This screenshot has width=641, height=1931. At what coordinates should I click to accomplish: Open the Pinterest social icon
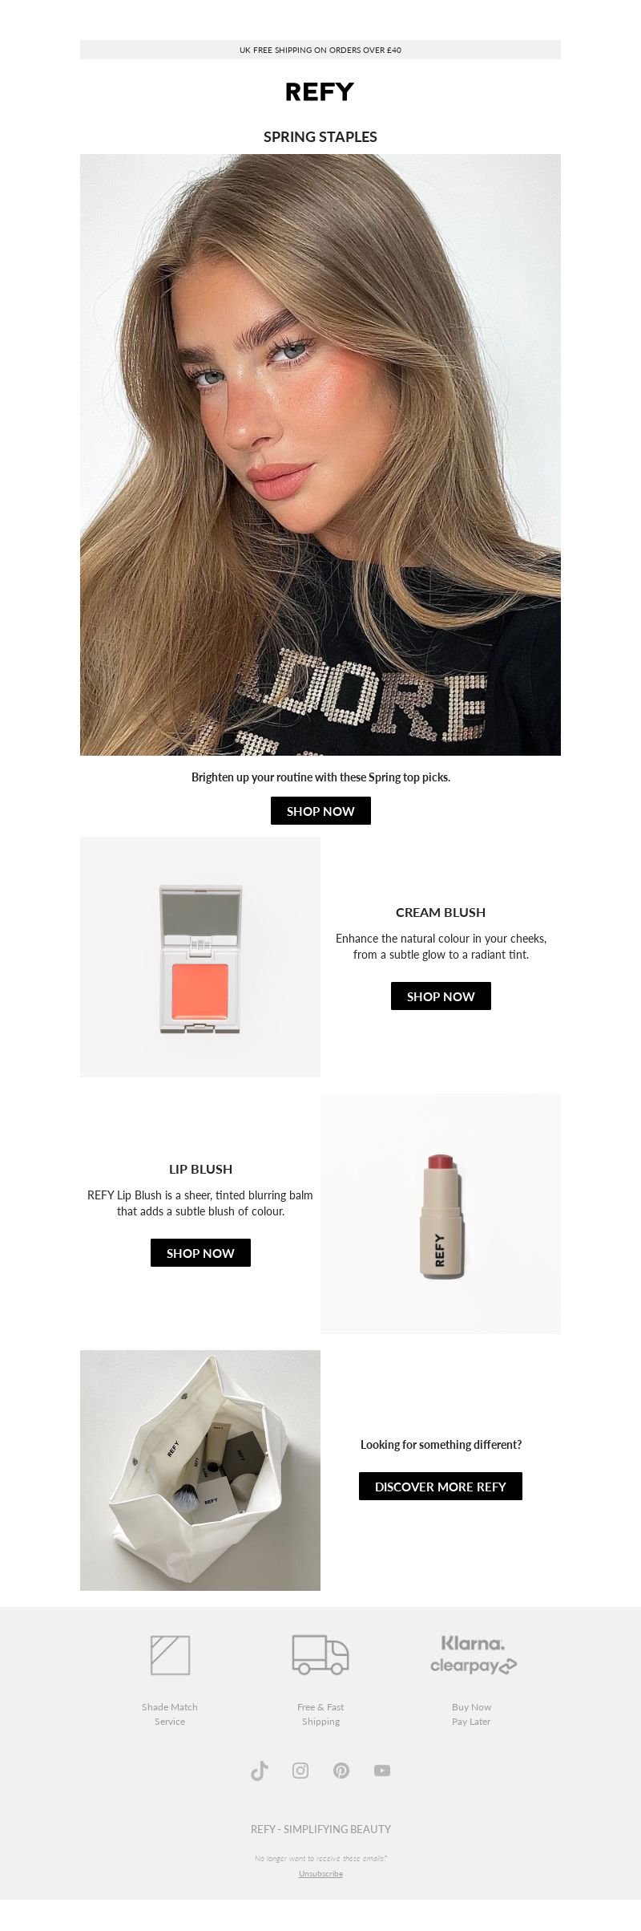(341, 1771)
